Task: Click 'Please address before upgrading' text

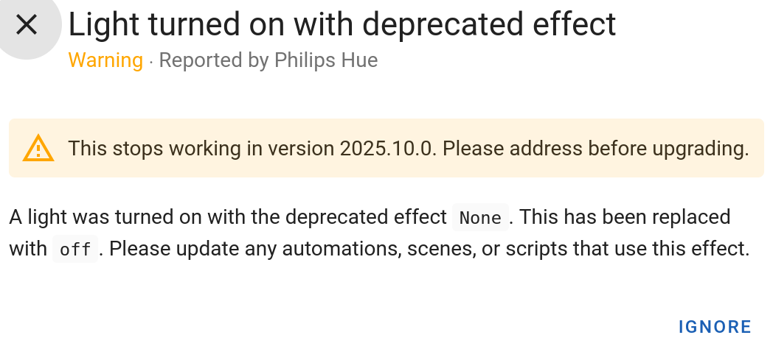Action: (595, 149)
